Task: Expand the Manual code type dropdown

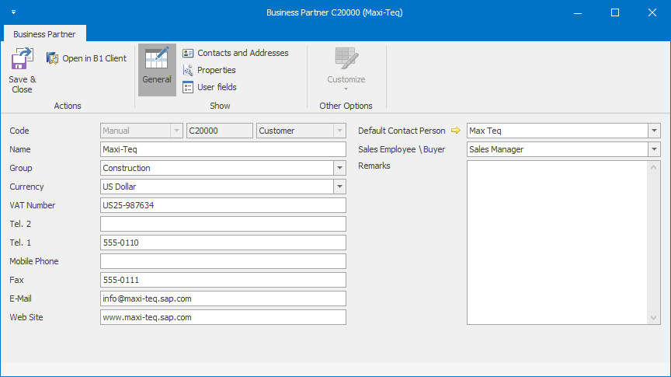Action: pyautogui.click(x=176, y=131)
